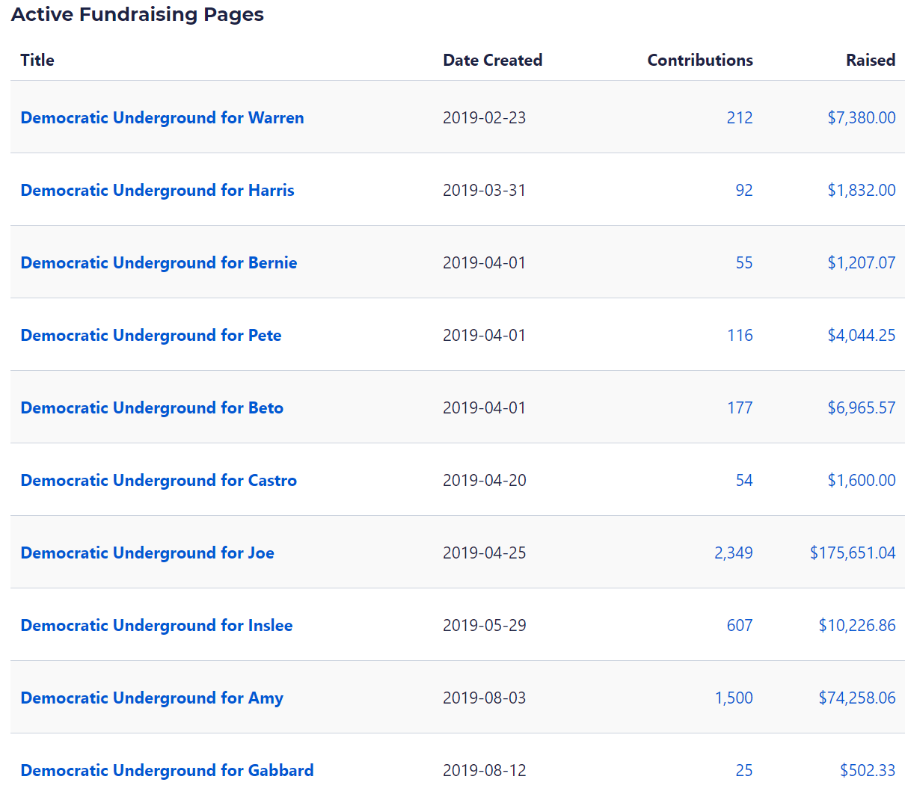Open Democratic Underground for Pete page

[x=151, y=335]
